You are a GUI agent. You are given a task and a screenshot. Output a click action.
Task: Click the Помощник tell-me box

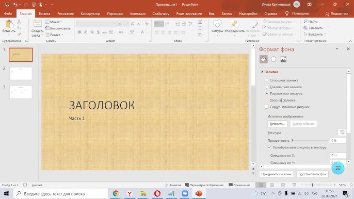tap(297, 14)
